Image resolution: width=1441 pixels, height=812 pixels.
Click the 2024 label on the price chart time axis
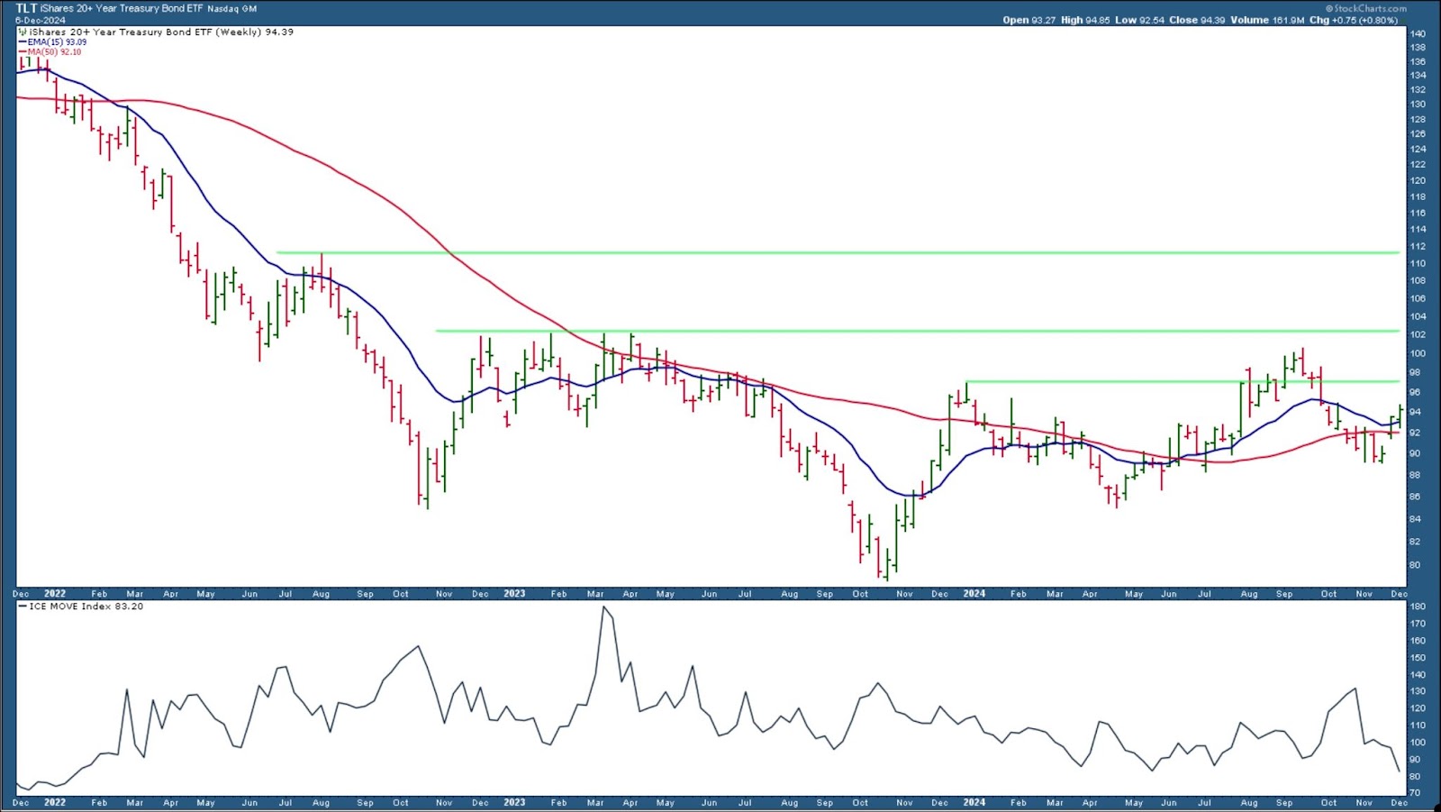974,594
